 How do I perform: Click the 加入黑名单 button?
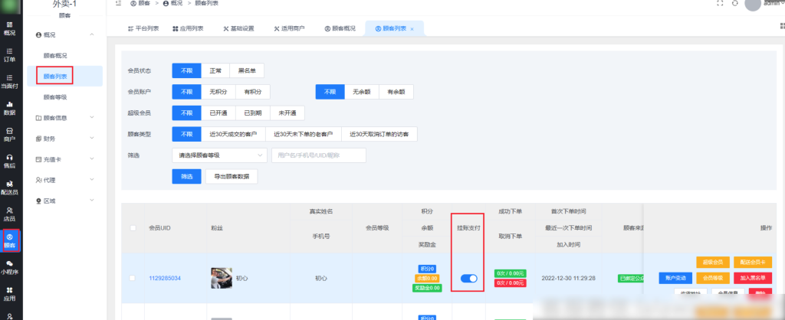tap(752, 278)
